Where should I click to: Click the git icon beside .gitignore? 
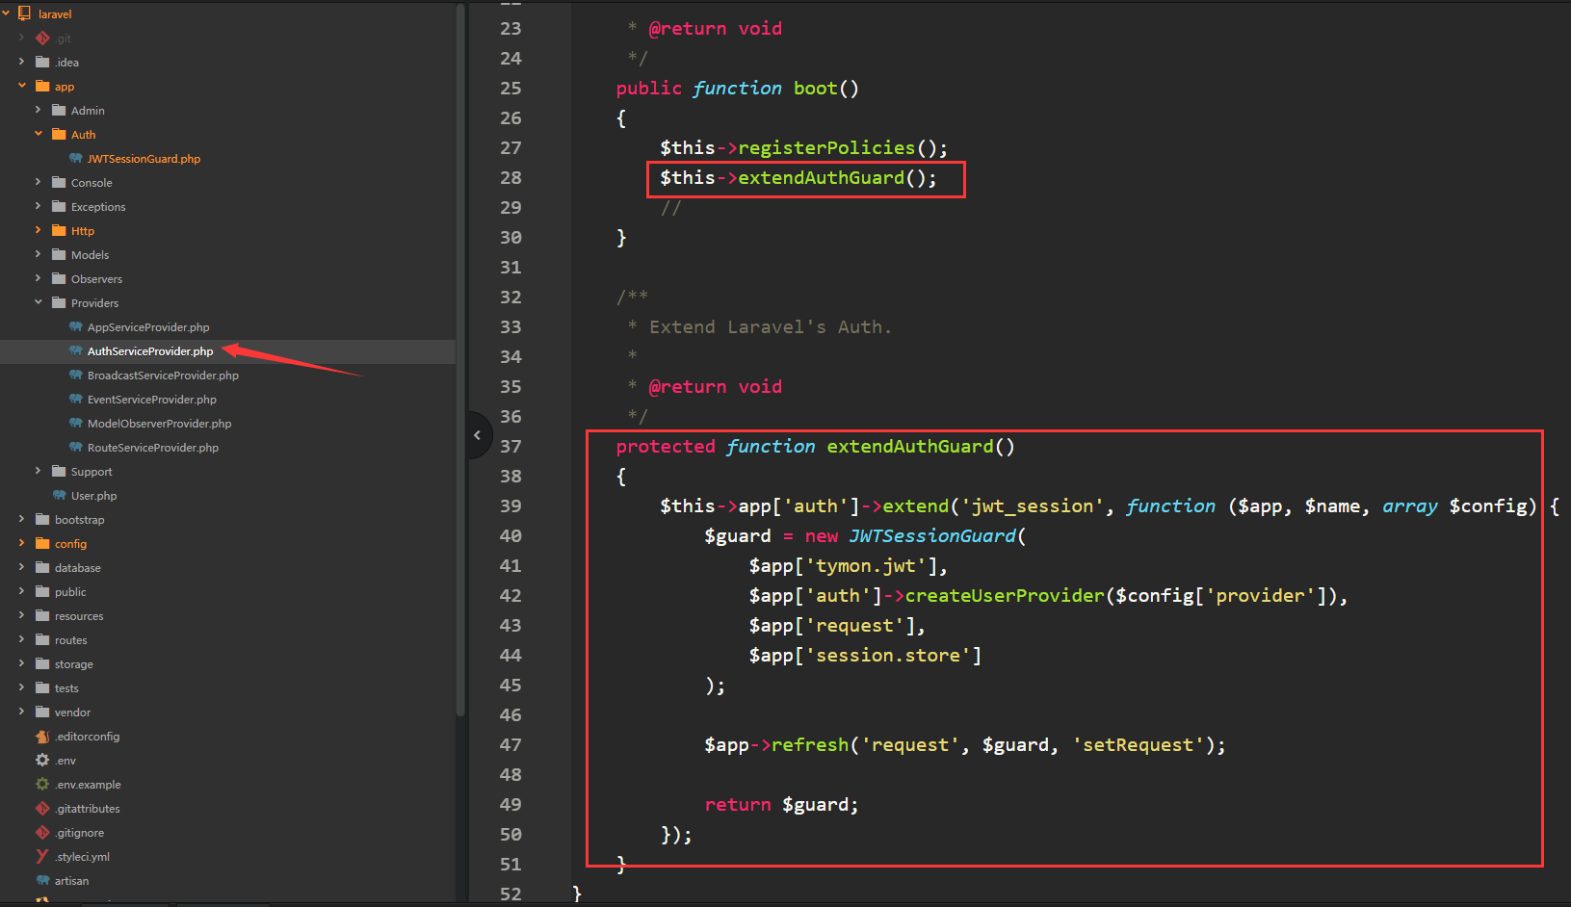(42, 832)
